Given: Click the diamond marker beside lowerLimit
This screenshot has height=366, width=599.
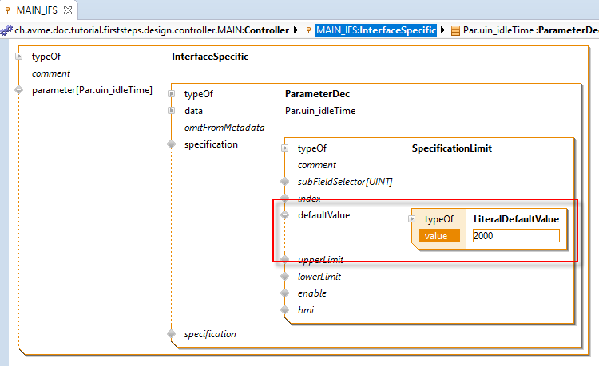Looking at the screenshot, I should tap(284, 277).
